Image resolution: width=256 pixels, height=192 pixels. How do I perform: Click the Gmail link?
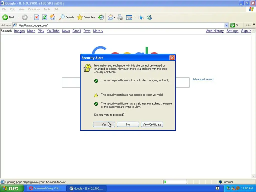[77, 31]
